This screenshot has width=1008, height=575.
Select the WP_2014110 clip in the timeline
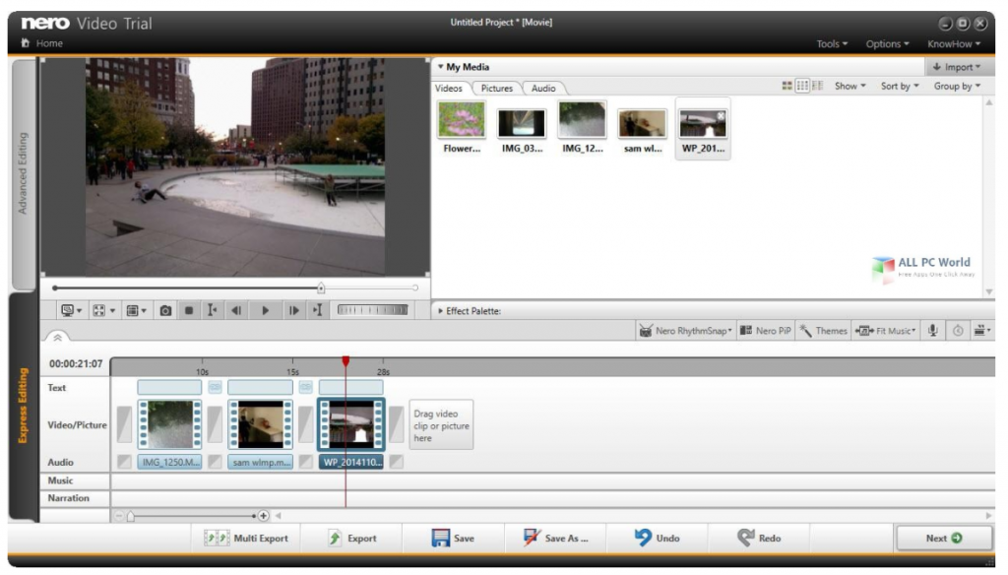[x=351, y=423]
